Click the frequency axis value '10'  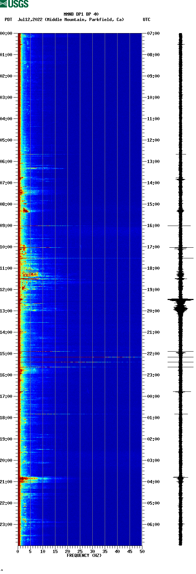43,552
